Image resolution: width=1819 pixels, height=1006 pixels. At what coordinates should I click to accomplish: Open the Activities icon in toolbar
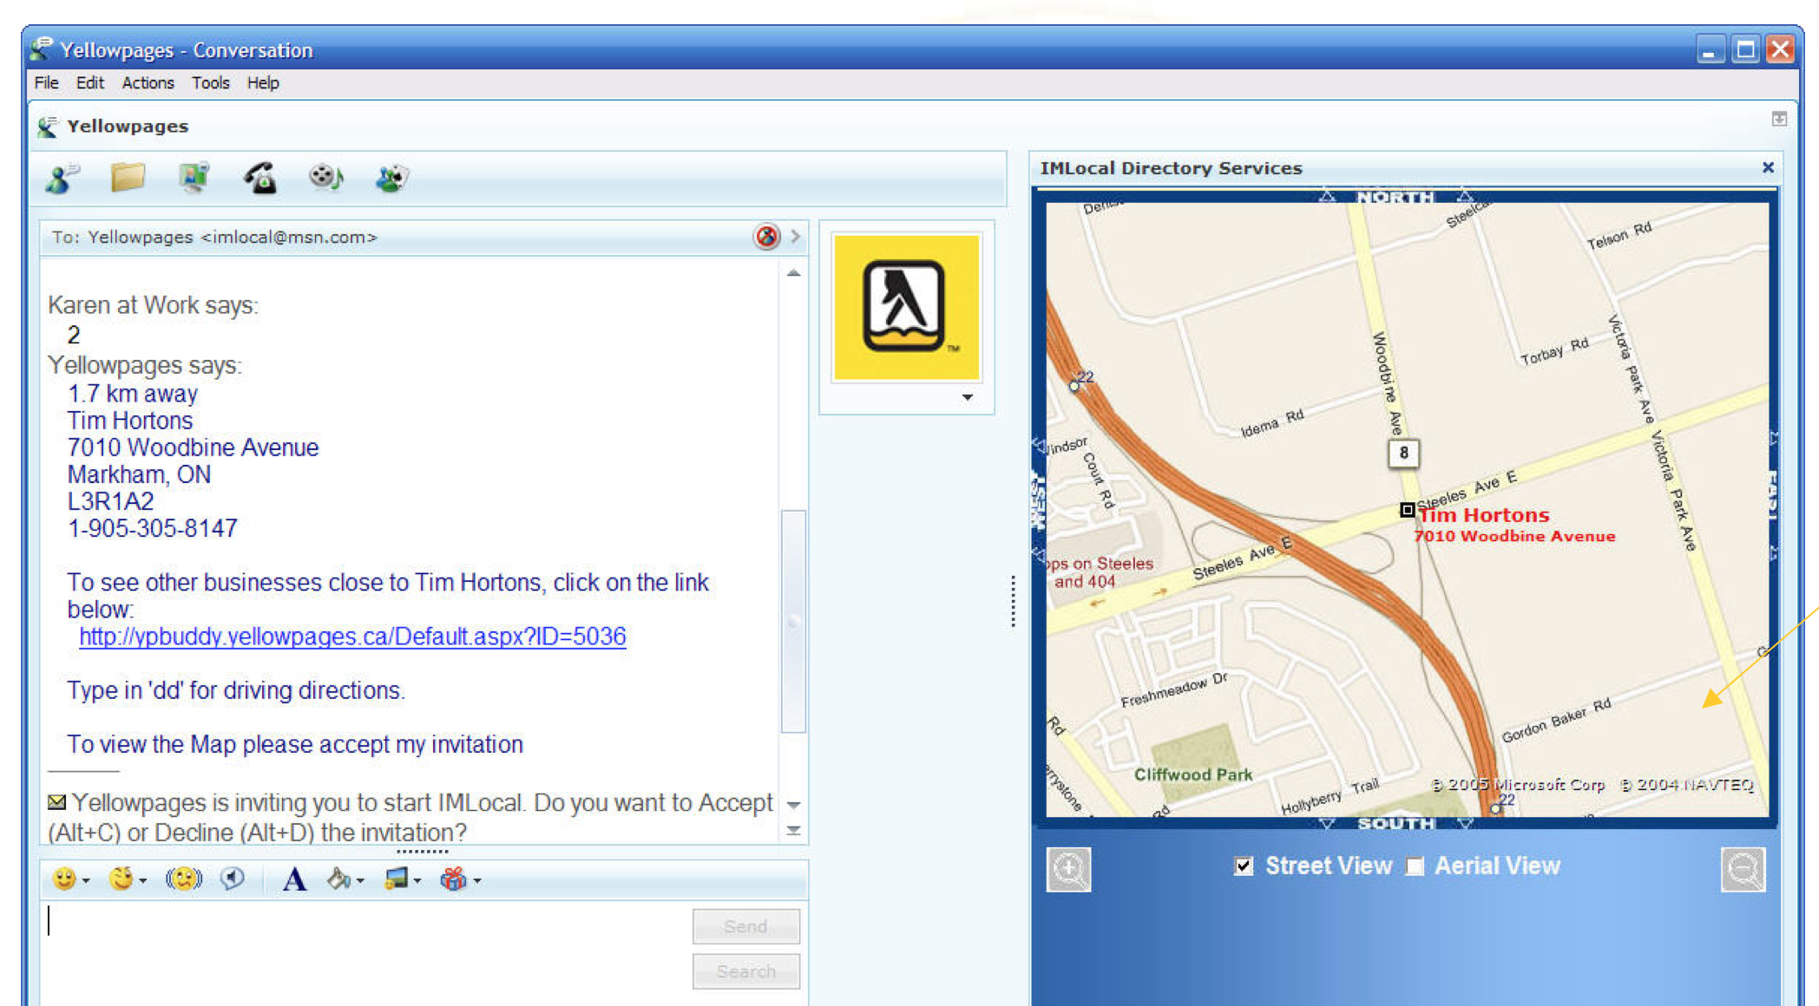point(325,178)
